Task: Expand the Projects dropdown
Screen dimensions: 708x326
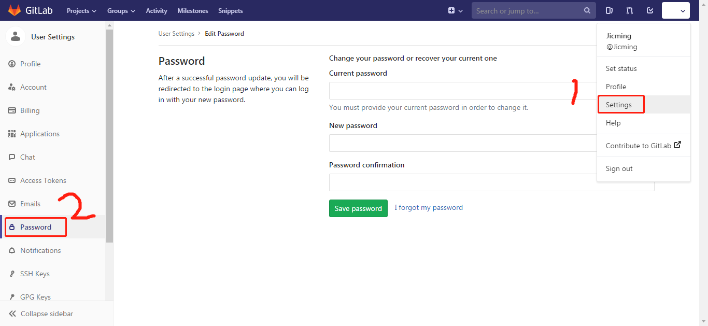Action: [81, 10]
